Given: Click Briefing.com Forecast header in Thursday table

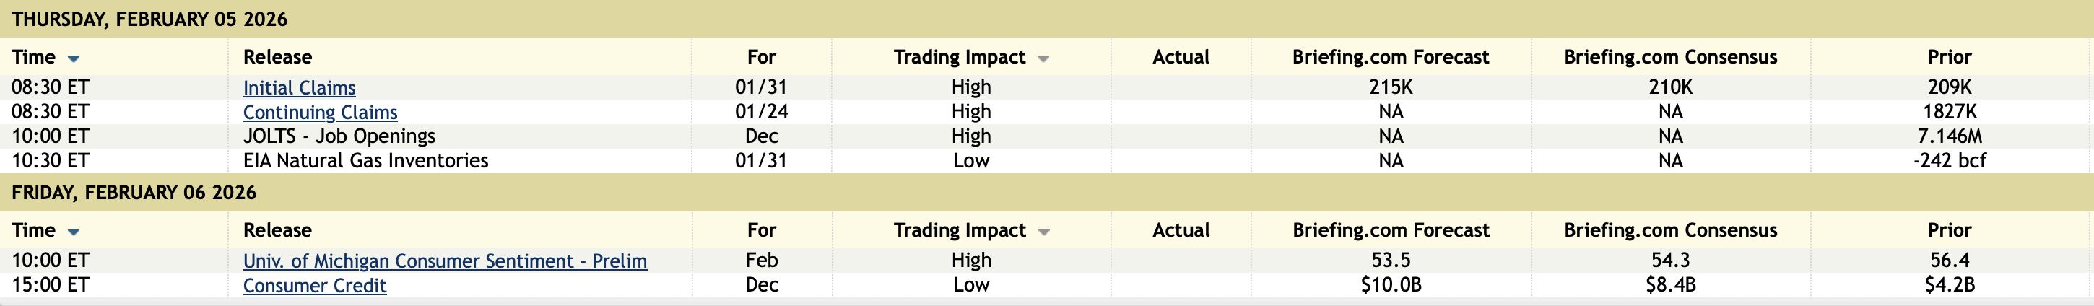Looking at the screenshot, I should pyautogui.click(x=1390, y=57).
